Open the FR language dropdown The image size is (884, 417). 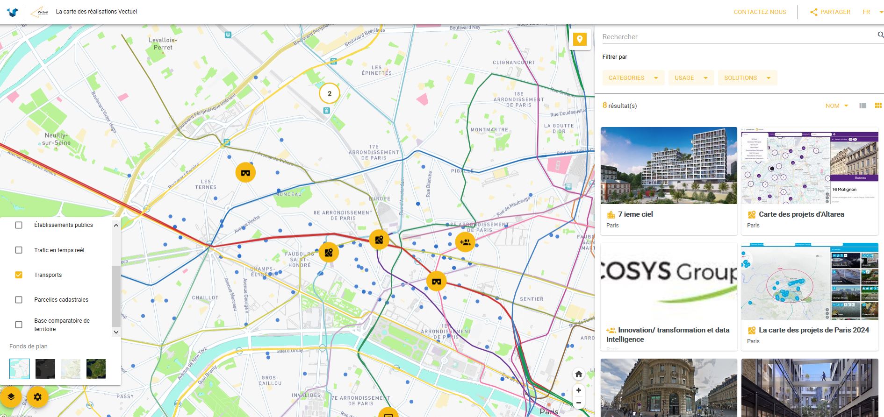coord(873,12)
